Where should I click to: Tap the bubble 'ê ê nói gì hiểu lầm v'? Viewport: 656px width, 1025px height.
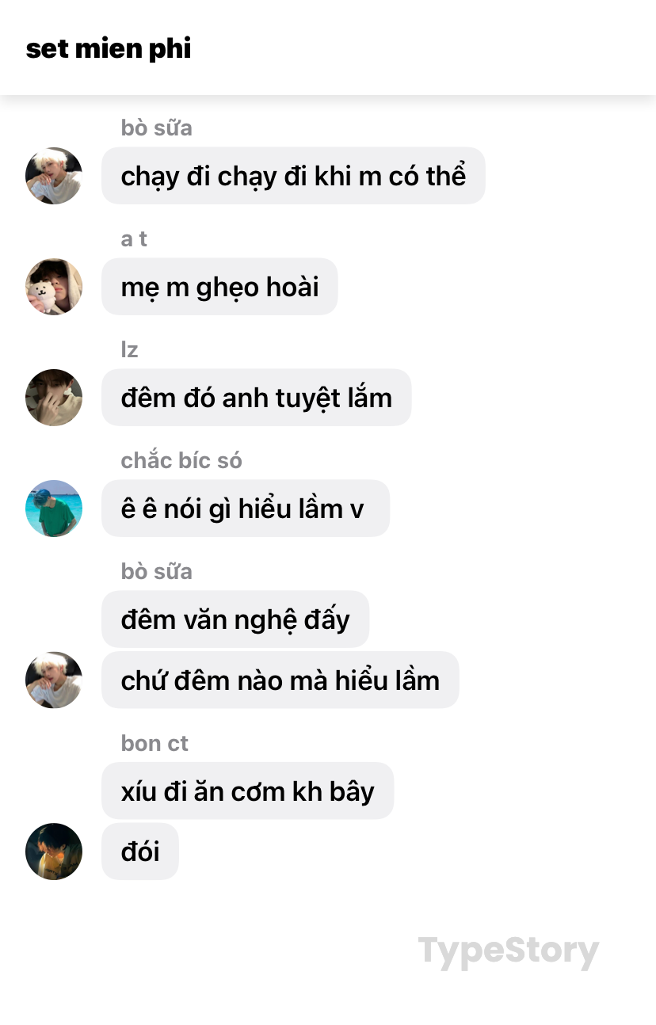pos(246,509)
